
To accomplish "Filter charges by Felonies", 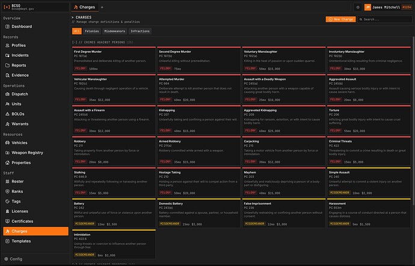I will click(x=92, y=31).
